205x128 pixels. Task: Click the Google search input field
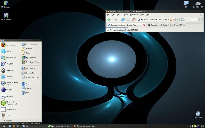coord(192,20)
